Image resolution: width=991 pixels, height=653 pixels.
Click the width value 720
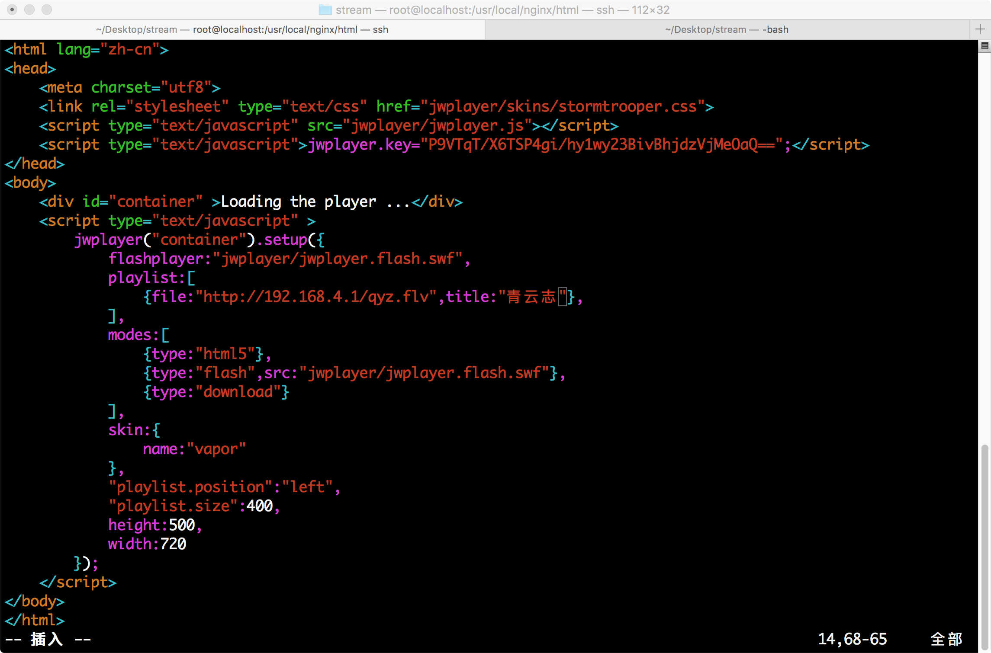click(x=173, y=544)
